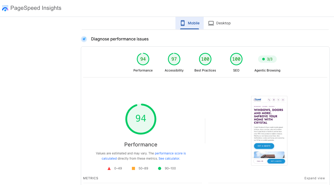Select the Best Practices 100 gauge
This screenshot has width=334, height=185.
click(x=205, y=59)
